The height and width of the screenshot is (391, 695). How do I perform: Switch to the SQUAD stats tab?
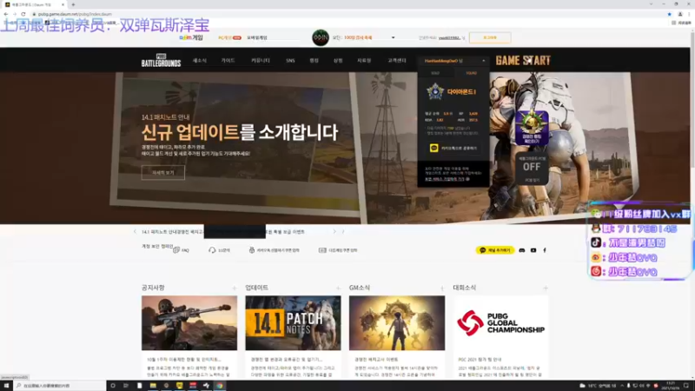471,73
